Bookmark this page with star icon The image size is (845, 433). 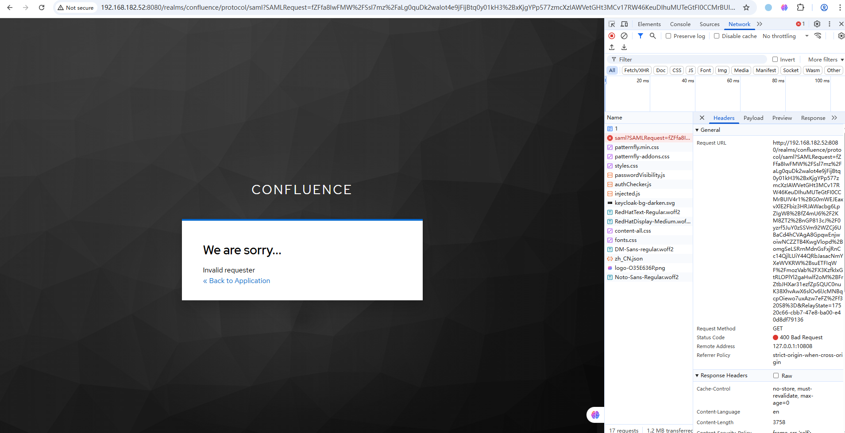coord(746,8)
